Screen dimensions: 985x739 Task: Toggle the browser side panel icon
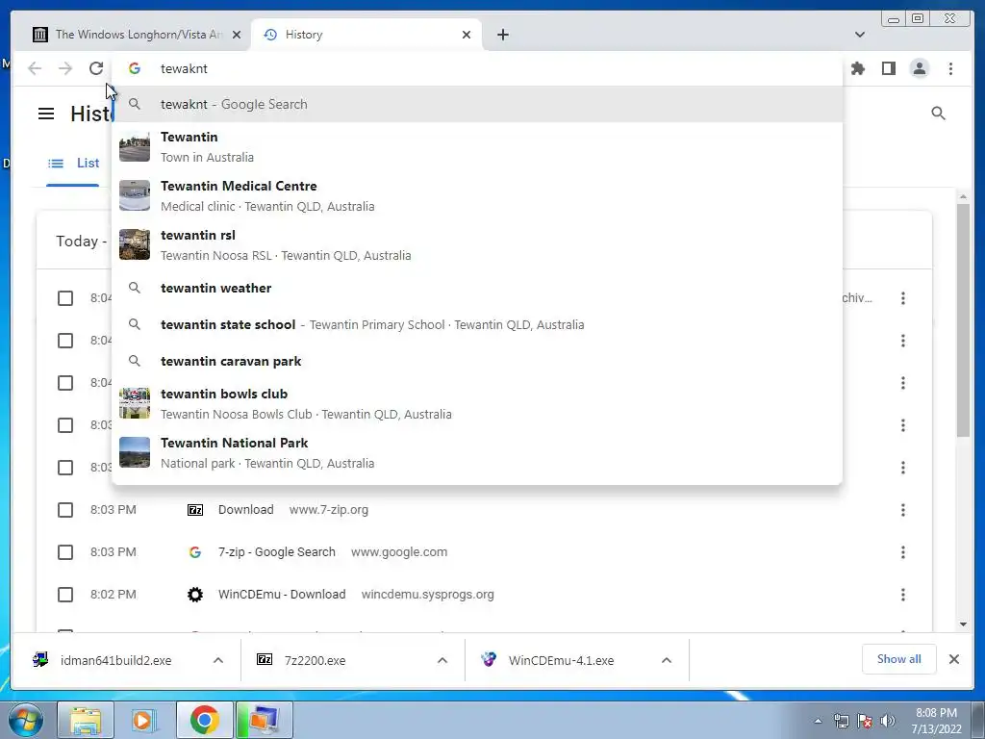888,68
